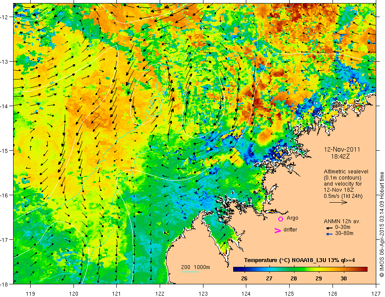Click the latitude label '-14'
The height and width of the screenshot is (297, 385).
tap(4, 106)
